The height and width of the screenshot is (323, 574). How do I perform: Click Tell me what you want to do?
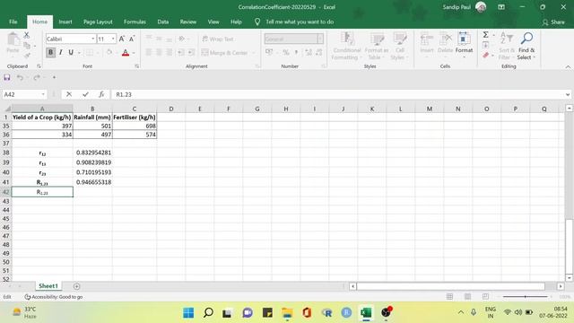tap(300, 22)
